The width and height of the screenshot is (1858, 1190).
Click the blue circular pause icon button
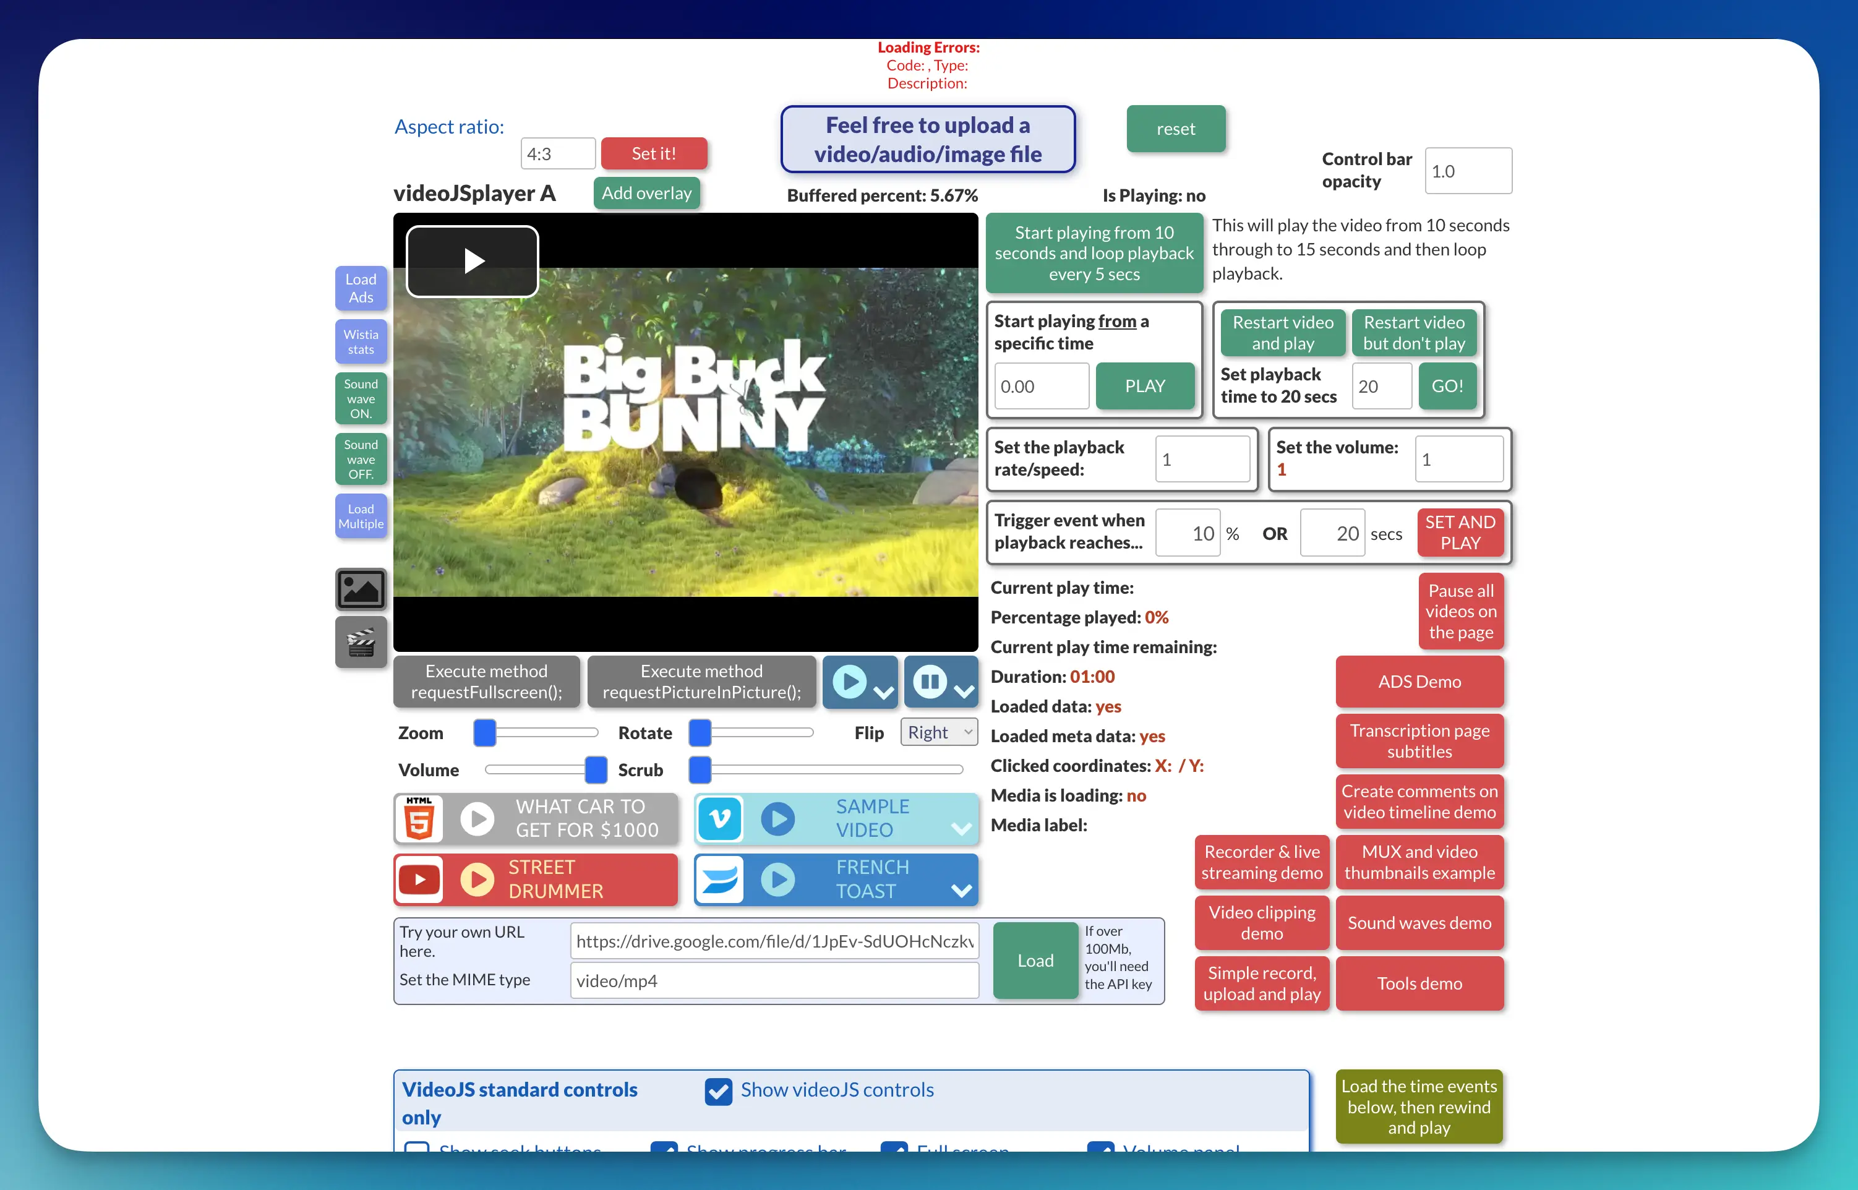[930, 682]
